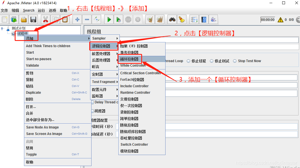Click the Shutdown icon in toolbar
The height and width of the screenshot is (168, 300).
click(x=138, y=19)
